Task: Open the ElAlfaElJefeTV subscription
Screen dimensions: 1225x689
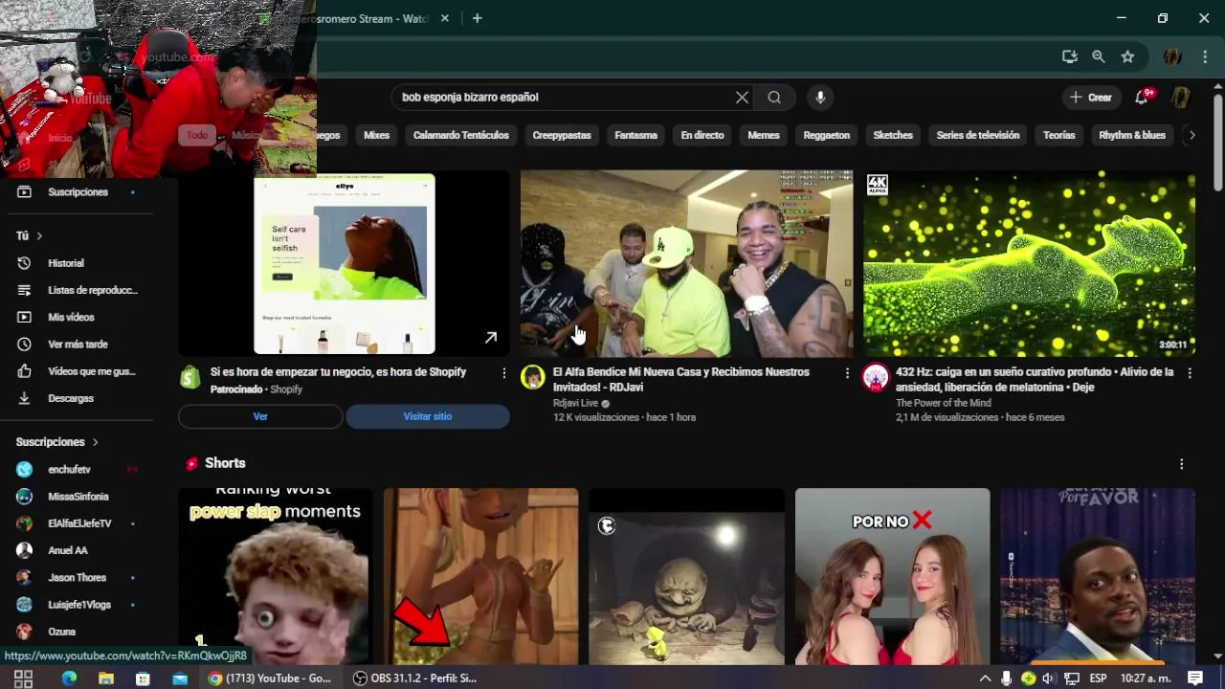Action: pyautogui.click(x=78, y=523)
